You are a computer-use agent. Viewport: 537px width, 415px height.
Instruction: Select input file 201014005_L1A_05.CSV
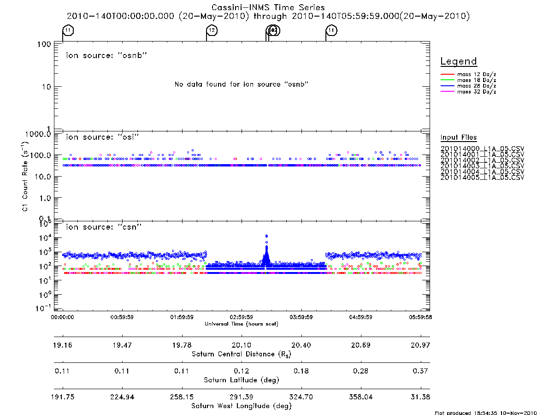point(482,178)
